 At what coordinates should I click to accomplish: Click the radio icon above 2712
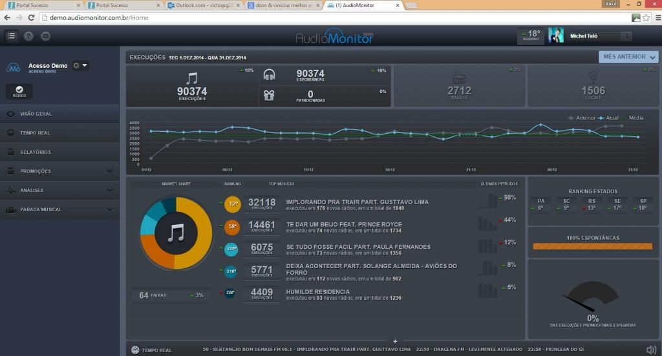[x=459, y=77]
